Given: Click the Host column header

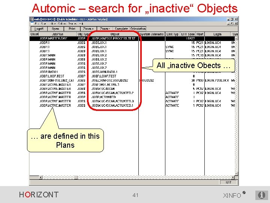Looking at the screenshot, I should point(200,34).
